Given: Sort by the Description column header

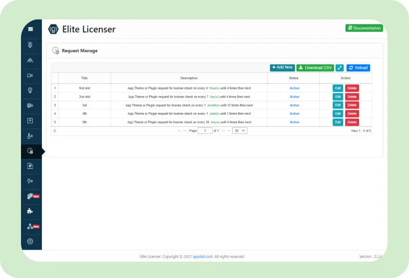Looking at the screenshot, I should click(189, 78).
